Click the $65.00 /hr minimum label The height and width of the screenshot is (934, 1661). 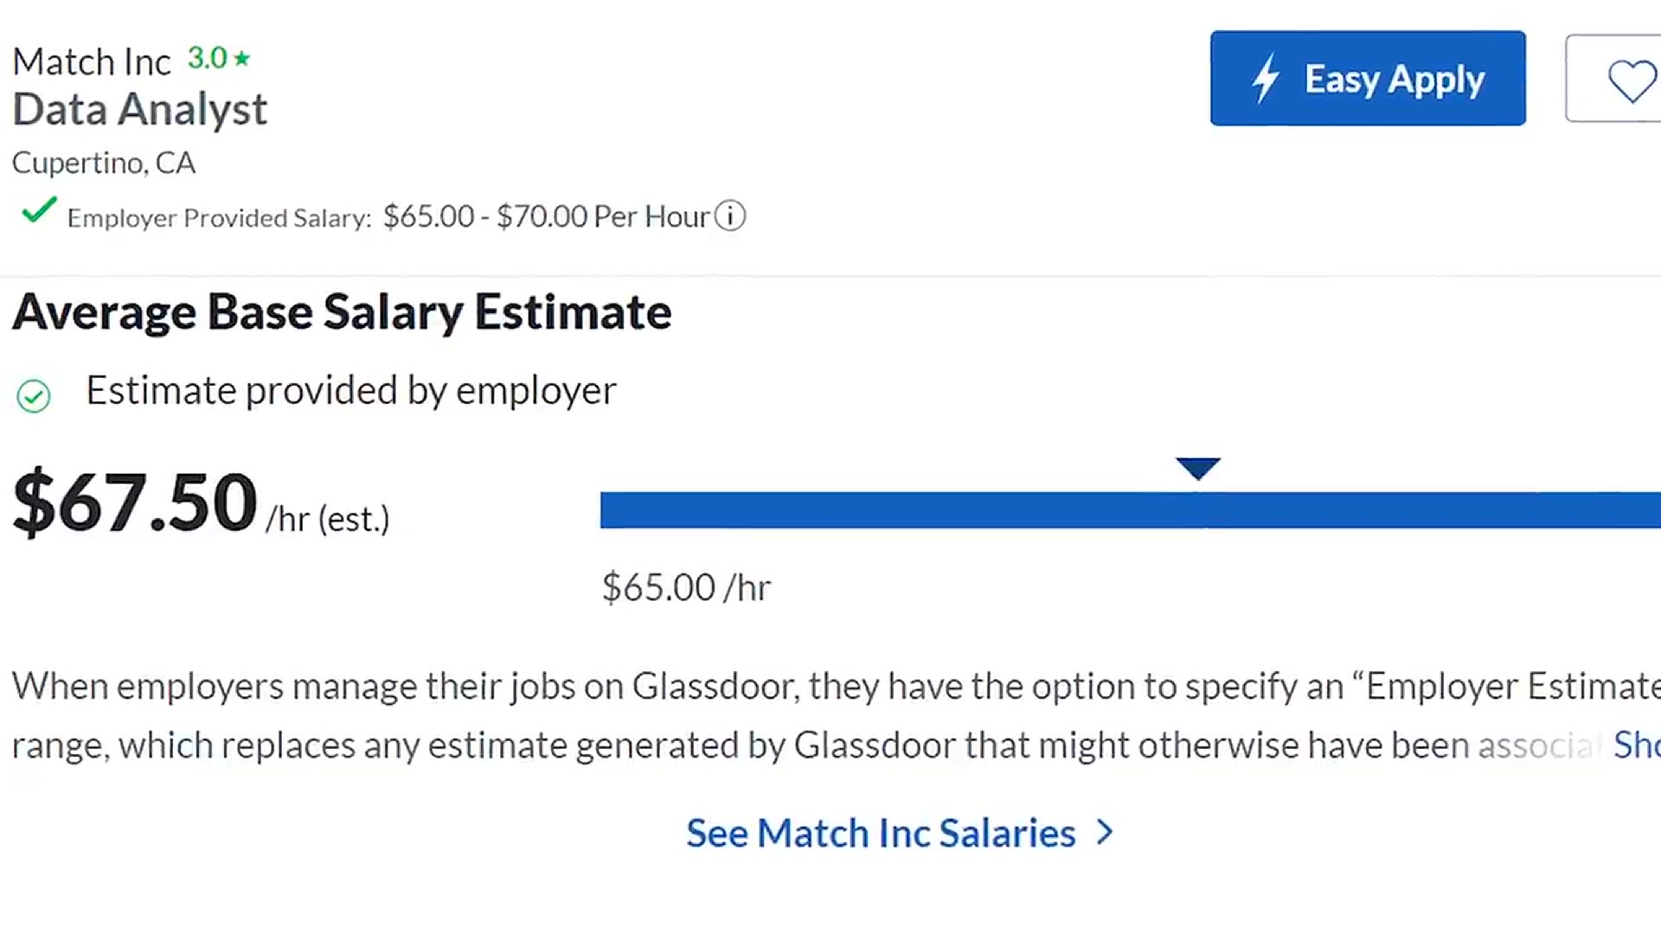coord(686,588)
